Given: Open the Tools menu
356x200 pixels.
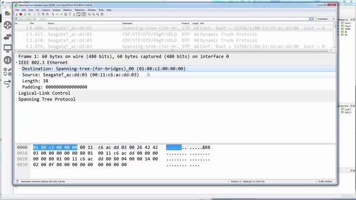Looking at the screenshot, I should pyautogui.click(x=101, y=10).
